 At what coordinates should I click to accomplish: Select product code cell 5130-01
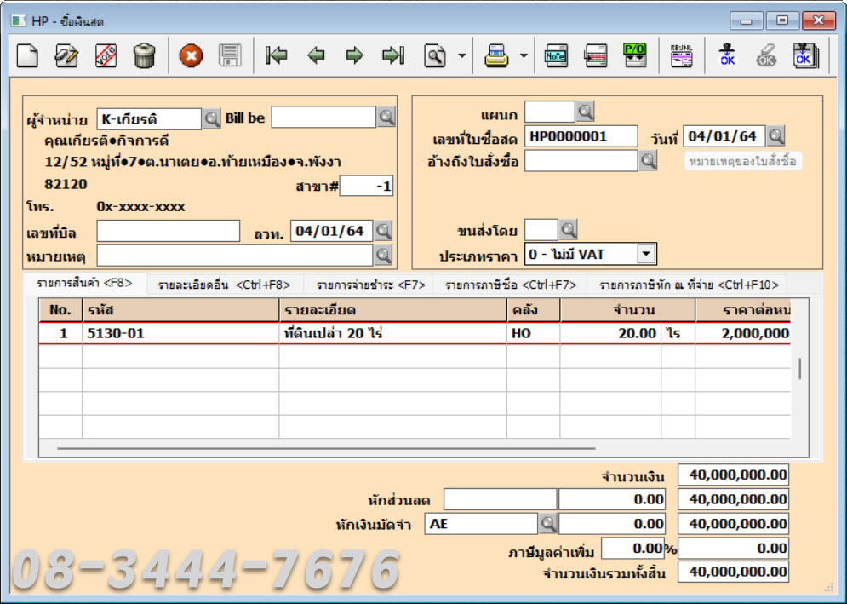pyautogui.click(x=180, y=333)
